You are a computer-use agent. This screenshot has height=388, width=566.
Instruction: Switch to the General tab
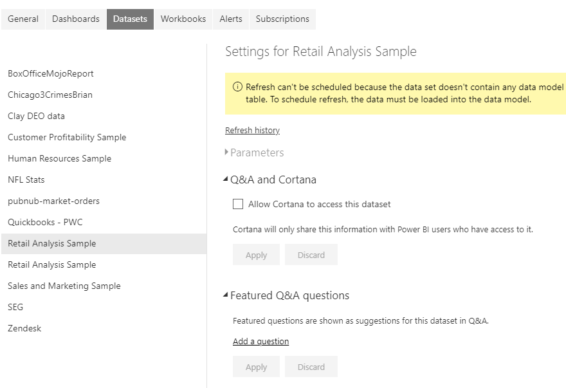[x=23, y=19]
